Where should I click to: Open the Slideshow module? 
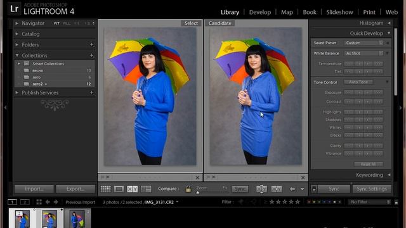pos(339,12)
